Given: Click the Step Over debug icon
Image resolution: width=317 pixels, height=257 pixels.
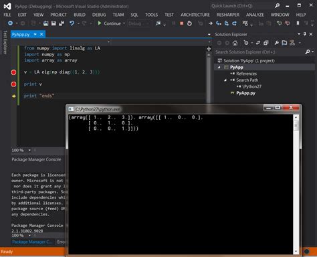Looking at the screenshot, I should 227,23.
